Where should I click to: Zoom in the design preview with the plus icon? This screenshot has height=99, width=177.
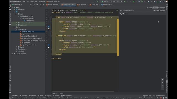[x=162, y=79]
